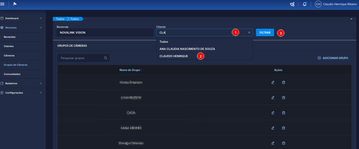Viewport: 359px width, 149px height.
Task: Click the edit icon in first group row
Action: (x=273, y=83)
